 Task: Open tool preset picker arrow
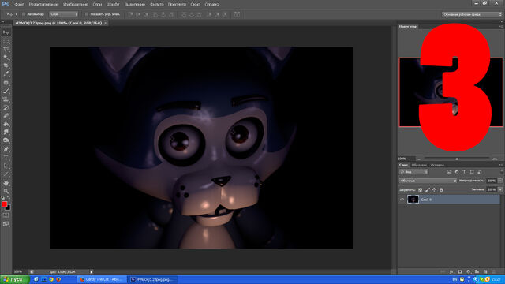pyautogui.click(x=16, y=14)
